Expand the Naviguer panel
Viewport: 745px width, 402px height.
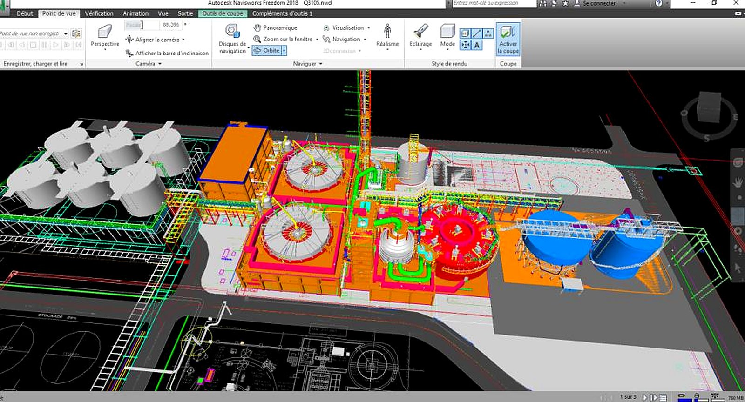(308, 64)
